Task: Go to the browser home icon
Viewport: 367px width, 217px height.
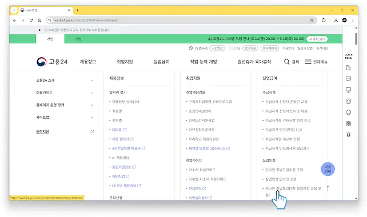Action: [x=39, y=21]
